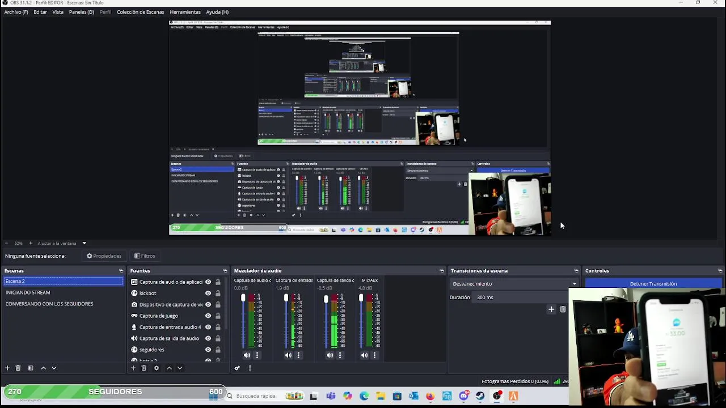The height and width of the screenshot is (408, 726).
Task: Mute the Captura de entrada channel speaker
Action: [x=288, y=355]
